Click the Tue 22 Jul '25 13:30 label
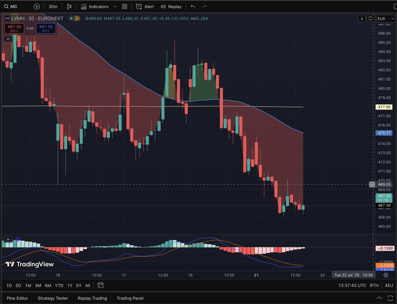 pyautogui.click(x=354, y=275)
